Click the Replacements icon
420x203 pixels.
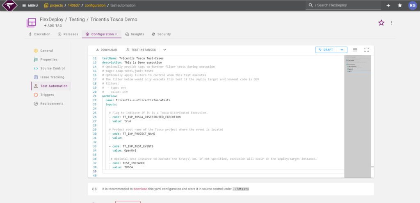click(x=36, y=103)
